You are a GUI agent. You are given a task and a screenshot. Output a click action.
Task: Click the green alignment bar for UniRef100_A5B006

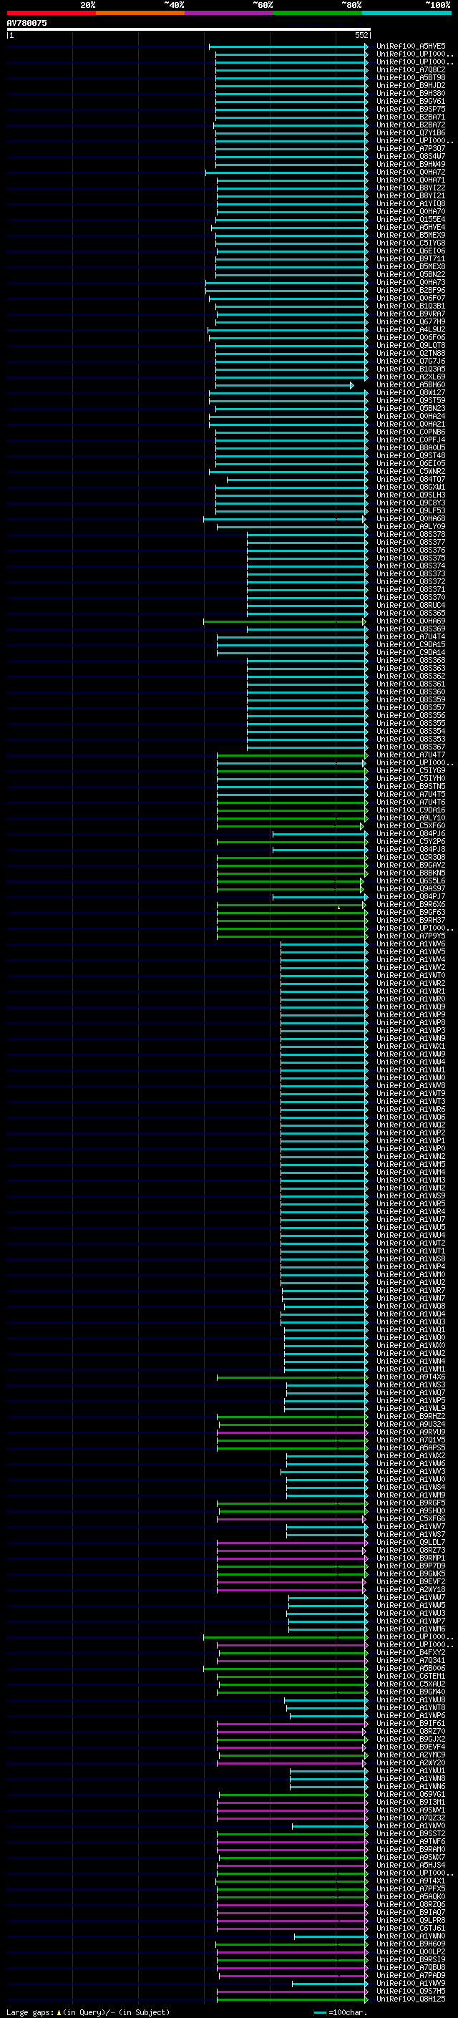(286, 1669)
